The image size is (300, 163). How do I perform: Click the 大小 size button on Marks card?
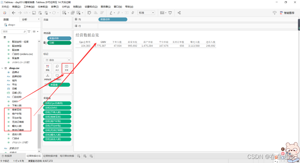pos(57,68)
